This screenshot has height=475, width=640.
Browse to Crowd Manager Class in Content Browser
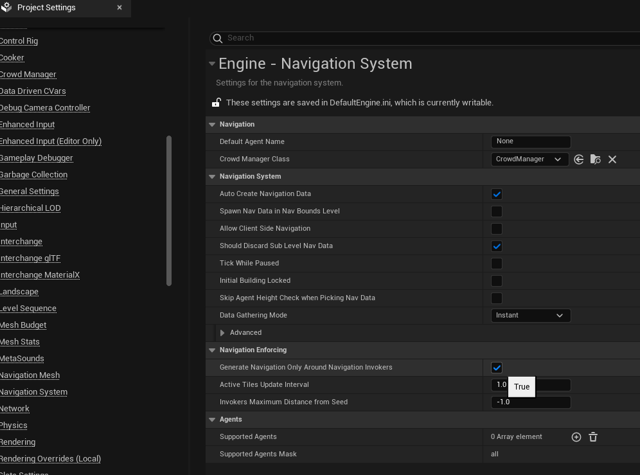tap(595, 159)
